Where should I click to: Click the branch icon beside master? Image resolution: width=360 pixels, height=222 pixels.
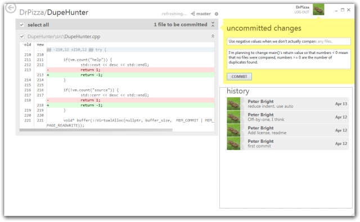click(x=193, y=13)
